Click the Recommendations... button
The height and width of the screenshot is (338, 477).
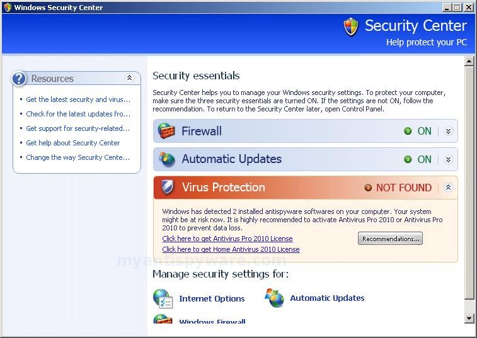click(x=390, y=239)
